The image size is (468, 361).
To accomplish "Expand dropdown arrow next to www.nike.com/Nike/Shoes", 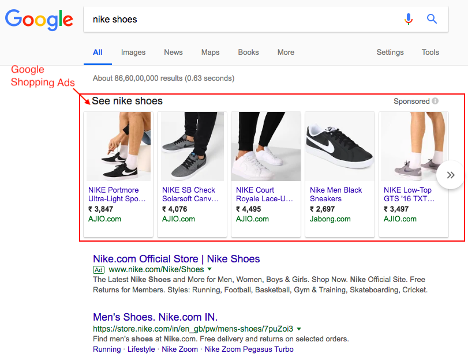I will coord(209,269).
